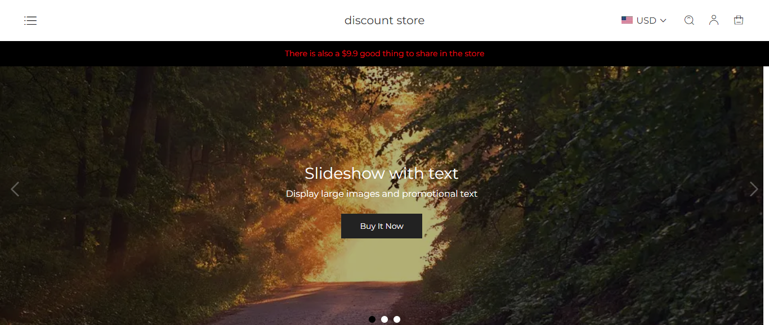Advance to the next slide arrow
Image resolution: width=769 pixels, height=325 pixels.
point(754,189)
